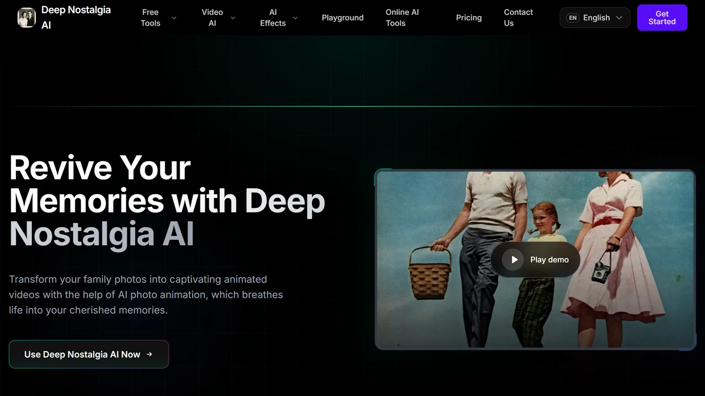
Task: Open the Pricing page
Action: [469, 18]
